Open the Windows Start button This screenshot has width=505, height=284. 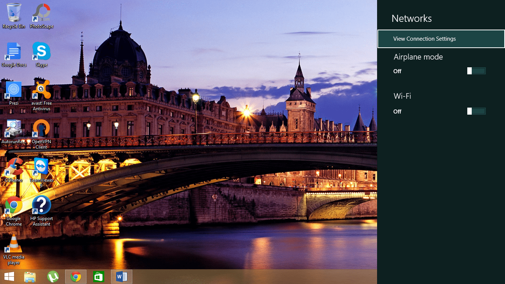(9, 277)
